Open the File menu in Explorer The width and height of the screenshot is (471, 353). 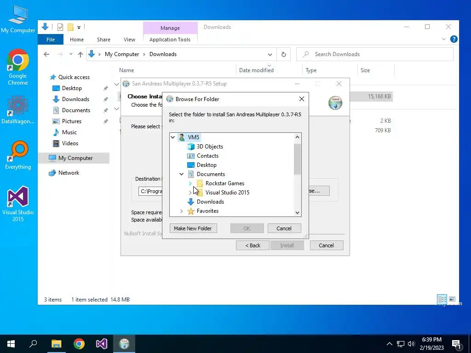[x=51, y=40]
